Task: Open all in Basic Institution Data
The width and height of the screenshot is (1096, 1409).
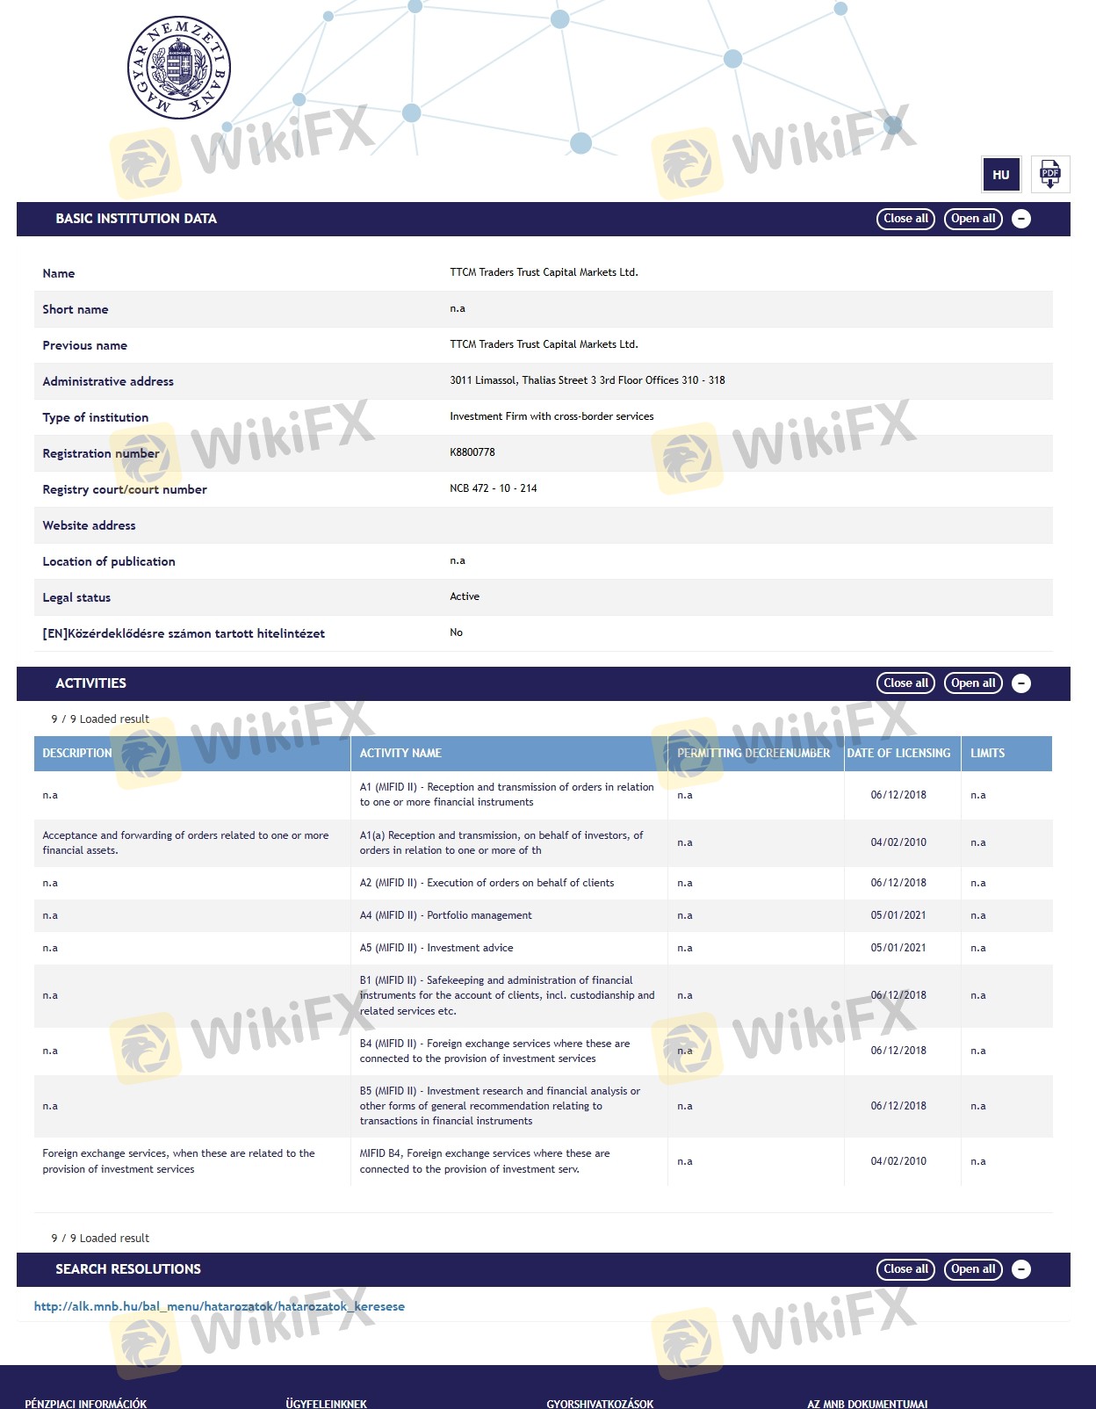Action: (x=973, y=219)
